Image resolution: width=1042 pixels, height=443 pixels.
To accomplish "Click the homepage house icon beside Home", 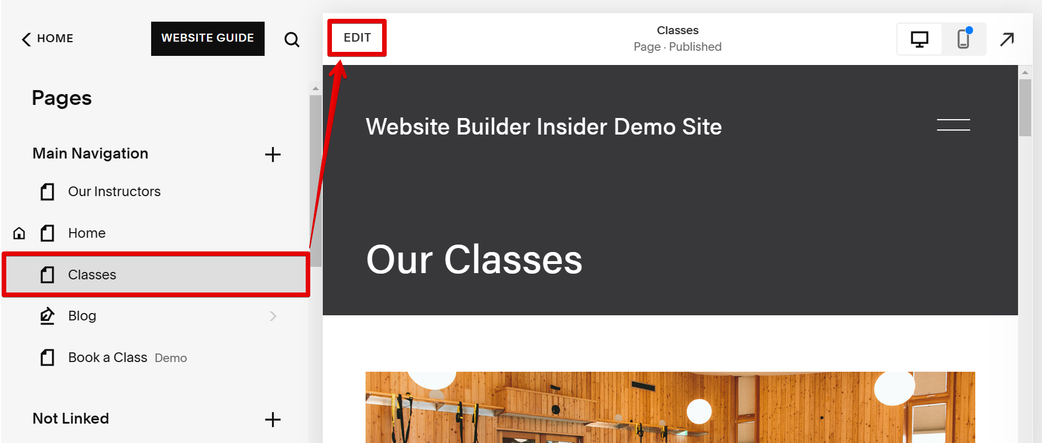I will 19,233.
